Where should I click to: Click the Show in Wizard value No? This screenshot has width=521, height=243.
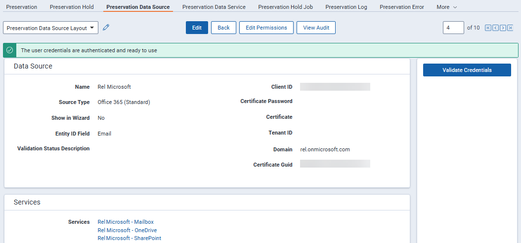coord(101,118)
